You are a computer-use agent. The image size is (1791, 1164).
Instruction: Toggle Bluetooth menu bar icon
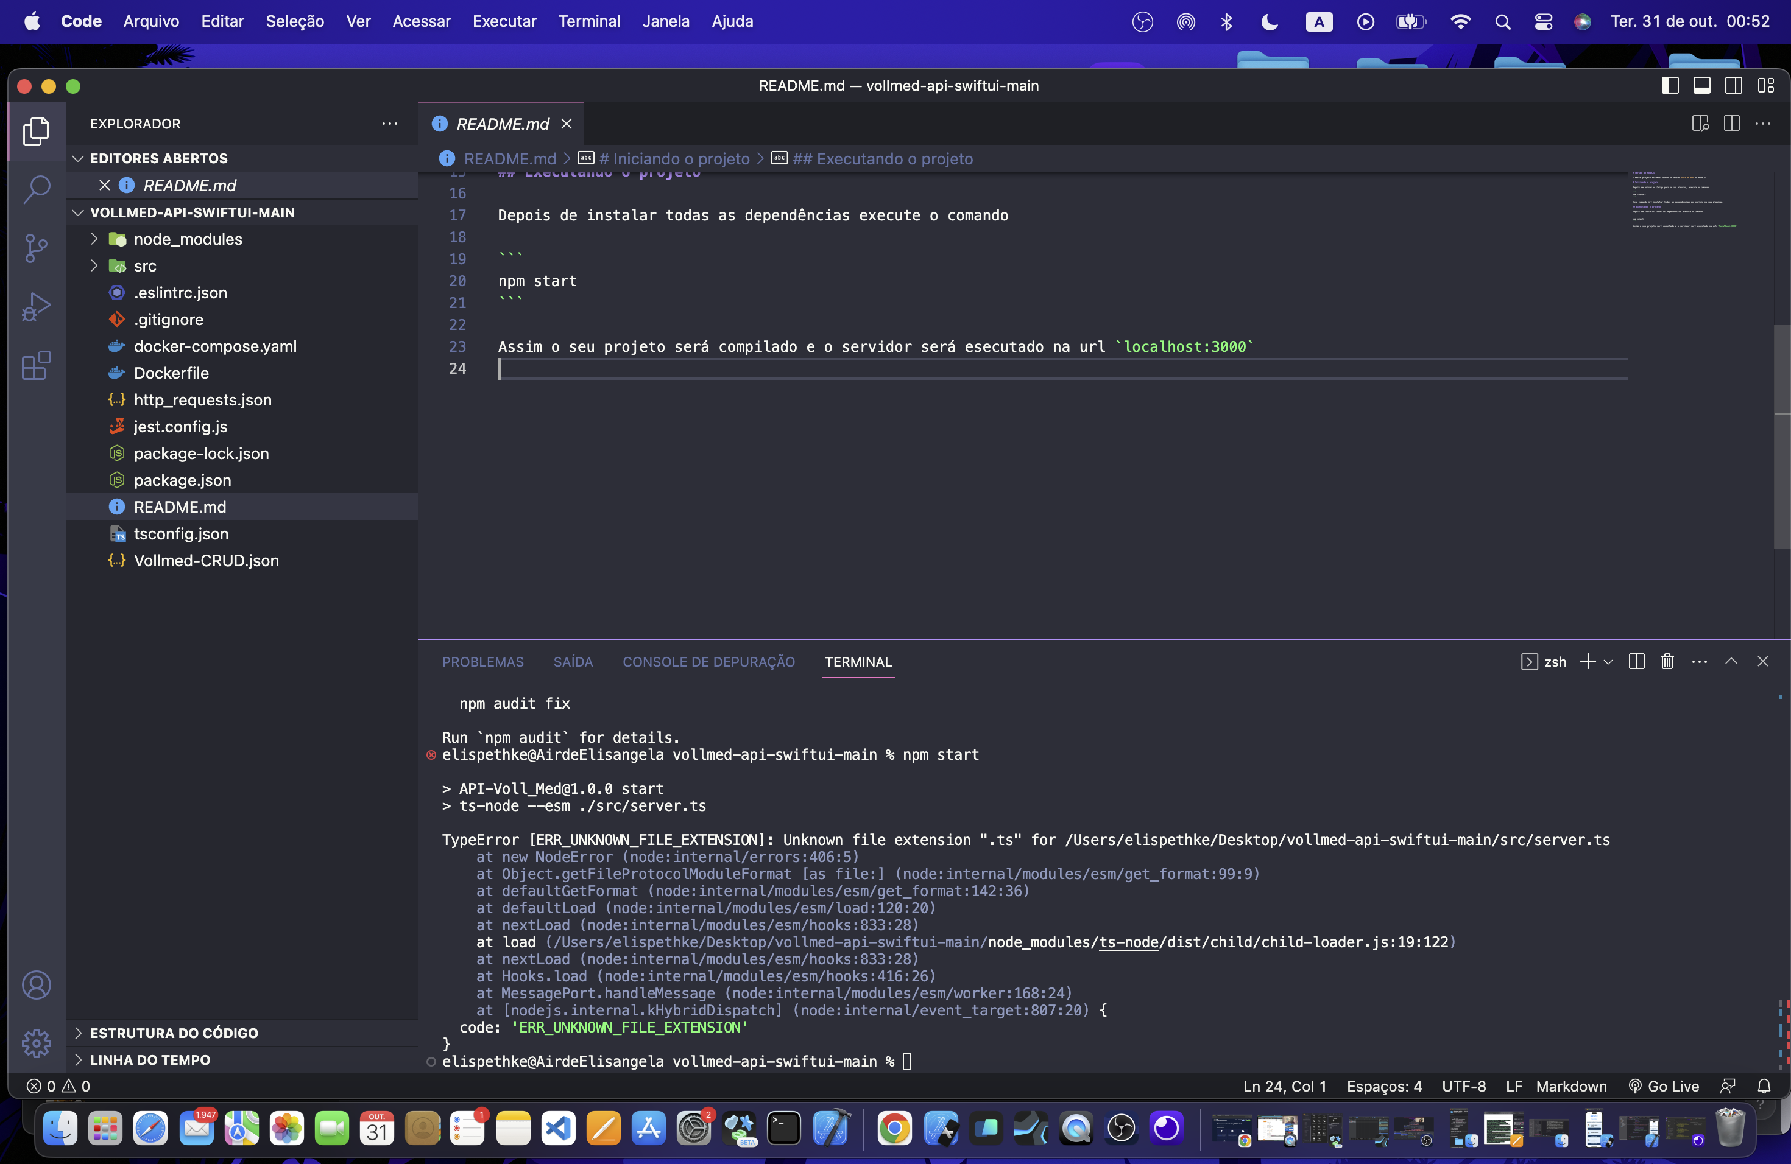(1227, 22)
